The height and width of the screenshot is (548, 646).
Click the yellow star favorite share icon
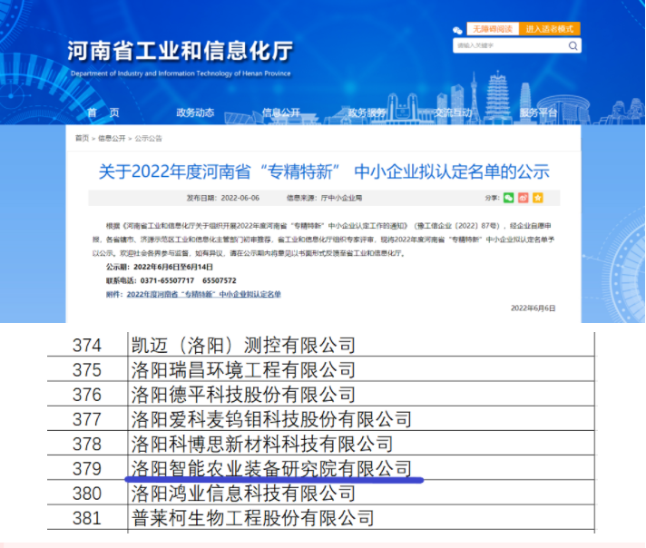tap(538, 198)
